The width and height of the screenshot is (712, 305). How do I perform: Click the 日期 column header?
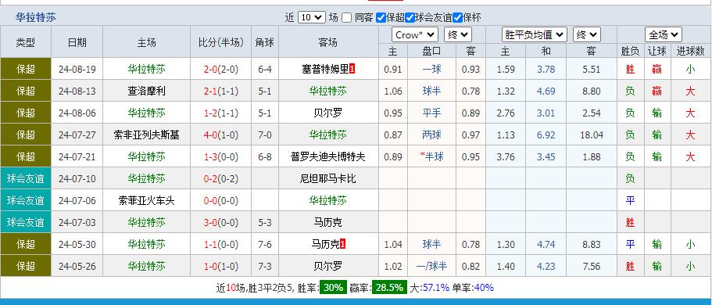pos(77,43)
